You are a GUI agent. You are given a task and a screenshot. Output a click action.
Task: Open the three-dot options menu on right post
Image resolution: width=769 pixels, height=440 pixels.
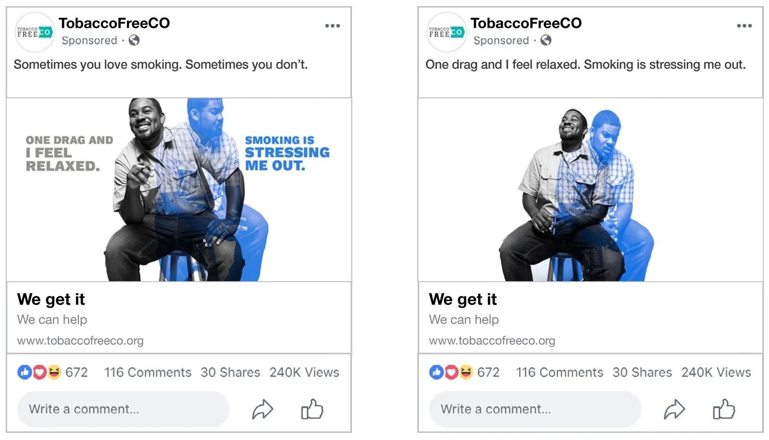tap(744, 25)
